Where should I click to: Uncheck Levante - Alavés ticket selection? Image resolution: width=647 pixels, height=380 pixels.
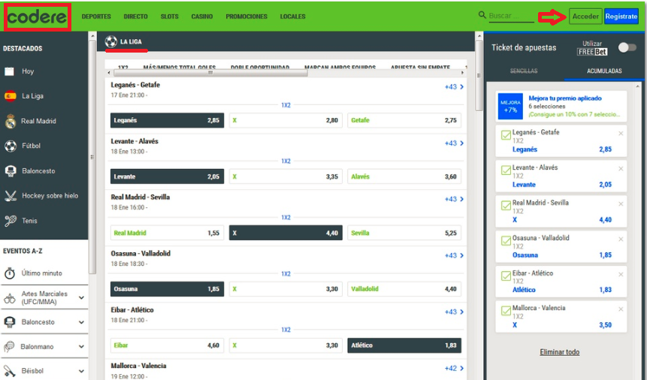(x=506, y=170)
